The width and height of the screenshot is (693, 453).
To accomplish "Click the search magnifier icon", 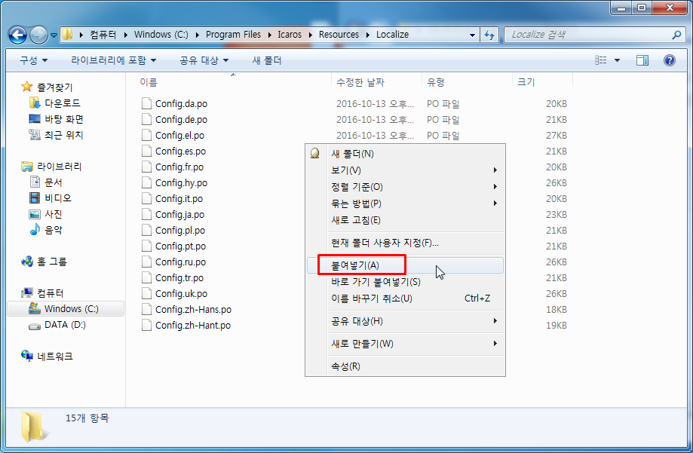I will pos(676,35).
